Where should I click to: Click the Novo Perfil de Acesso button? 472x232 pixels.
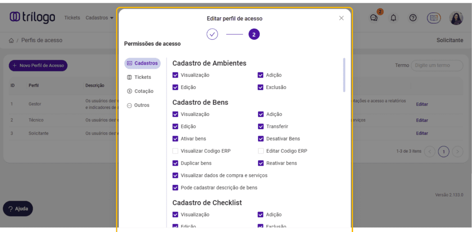[38, 65]
